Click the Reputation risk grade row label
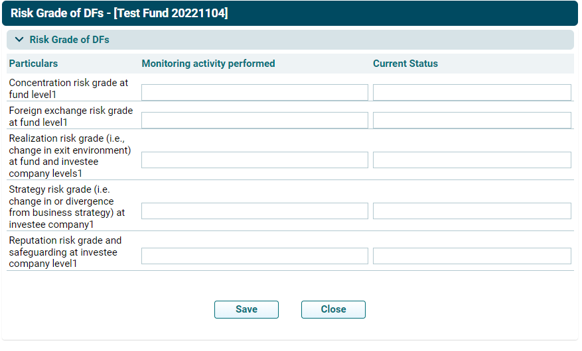The image size is (582, 351). coord(65,252)
